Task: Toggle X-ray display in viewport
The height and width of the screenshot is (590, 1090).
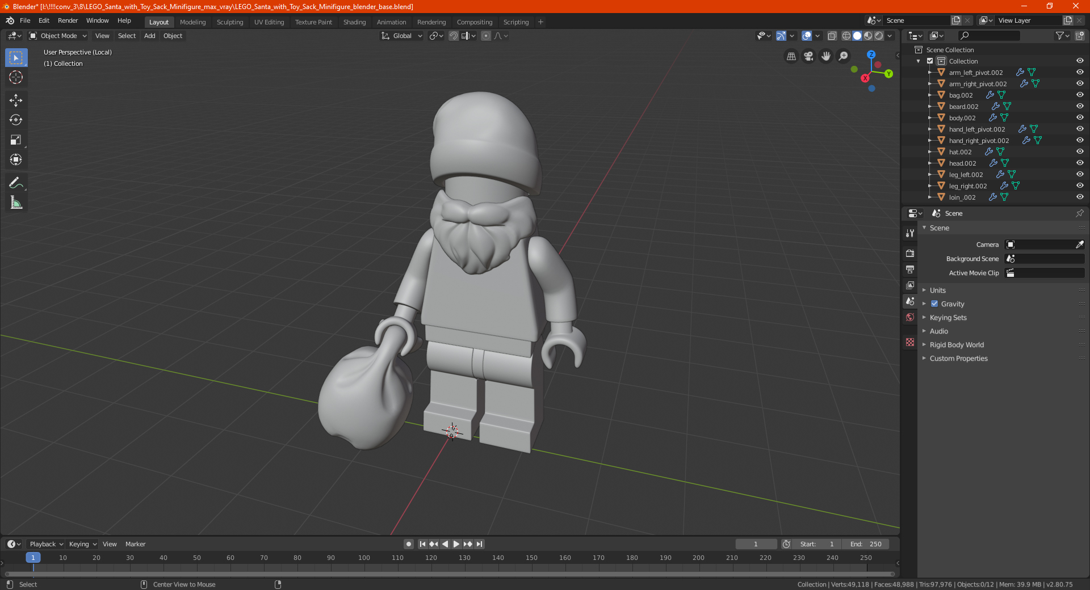Action: click(832, 36)
